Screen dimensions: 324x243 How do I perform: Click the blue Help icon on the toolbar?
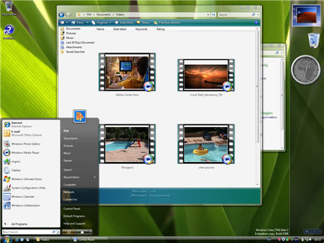click(x=256, y=23)
